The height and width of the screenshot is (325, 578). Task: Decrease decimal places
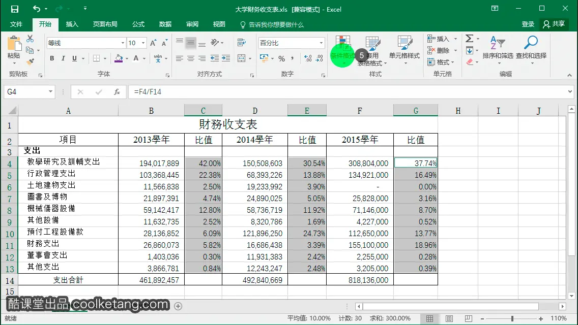(x=320, y=58)
